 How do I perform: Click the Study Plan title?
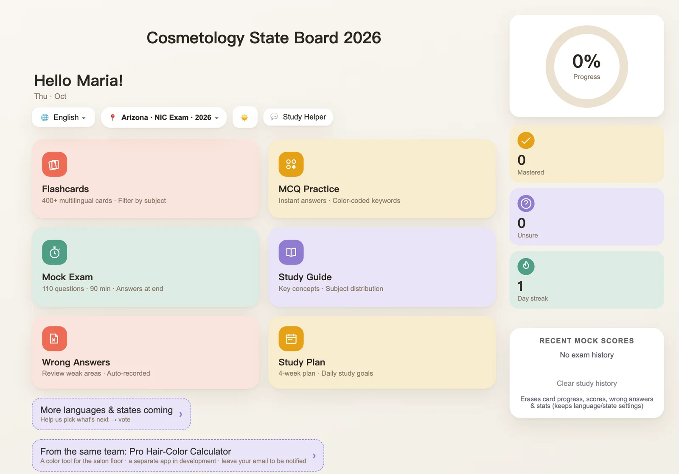pos(302,362)
